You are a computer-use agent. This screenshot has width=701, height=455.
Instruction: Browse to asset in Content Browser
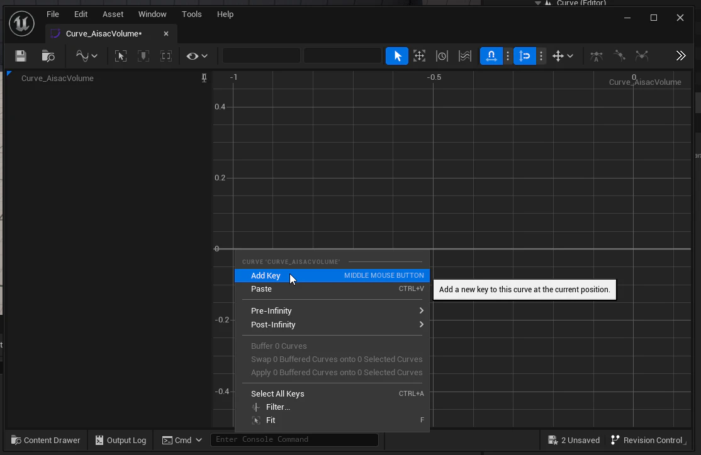48,56
